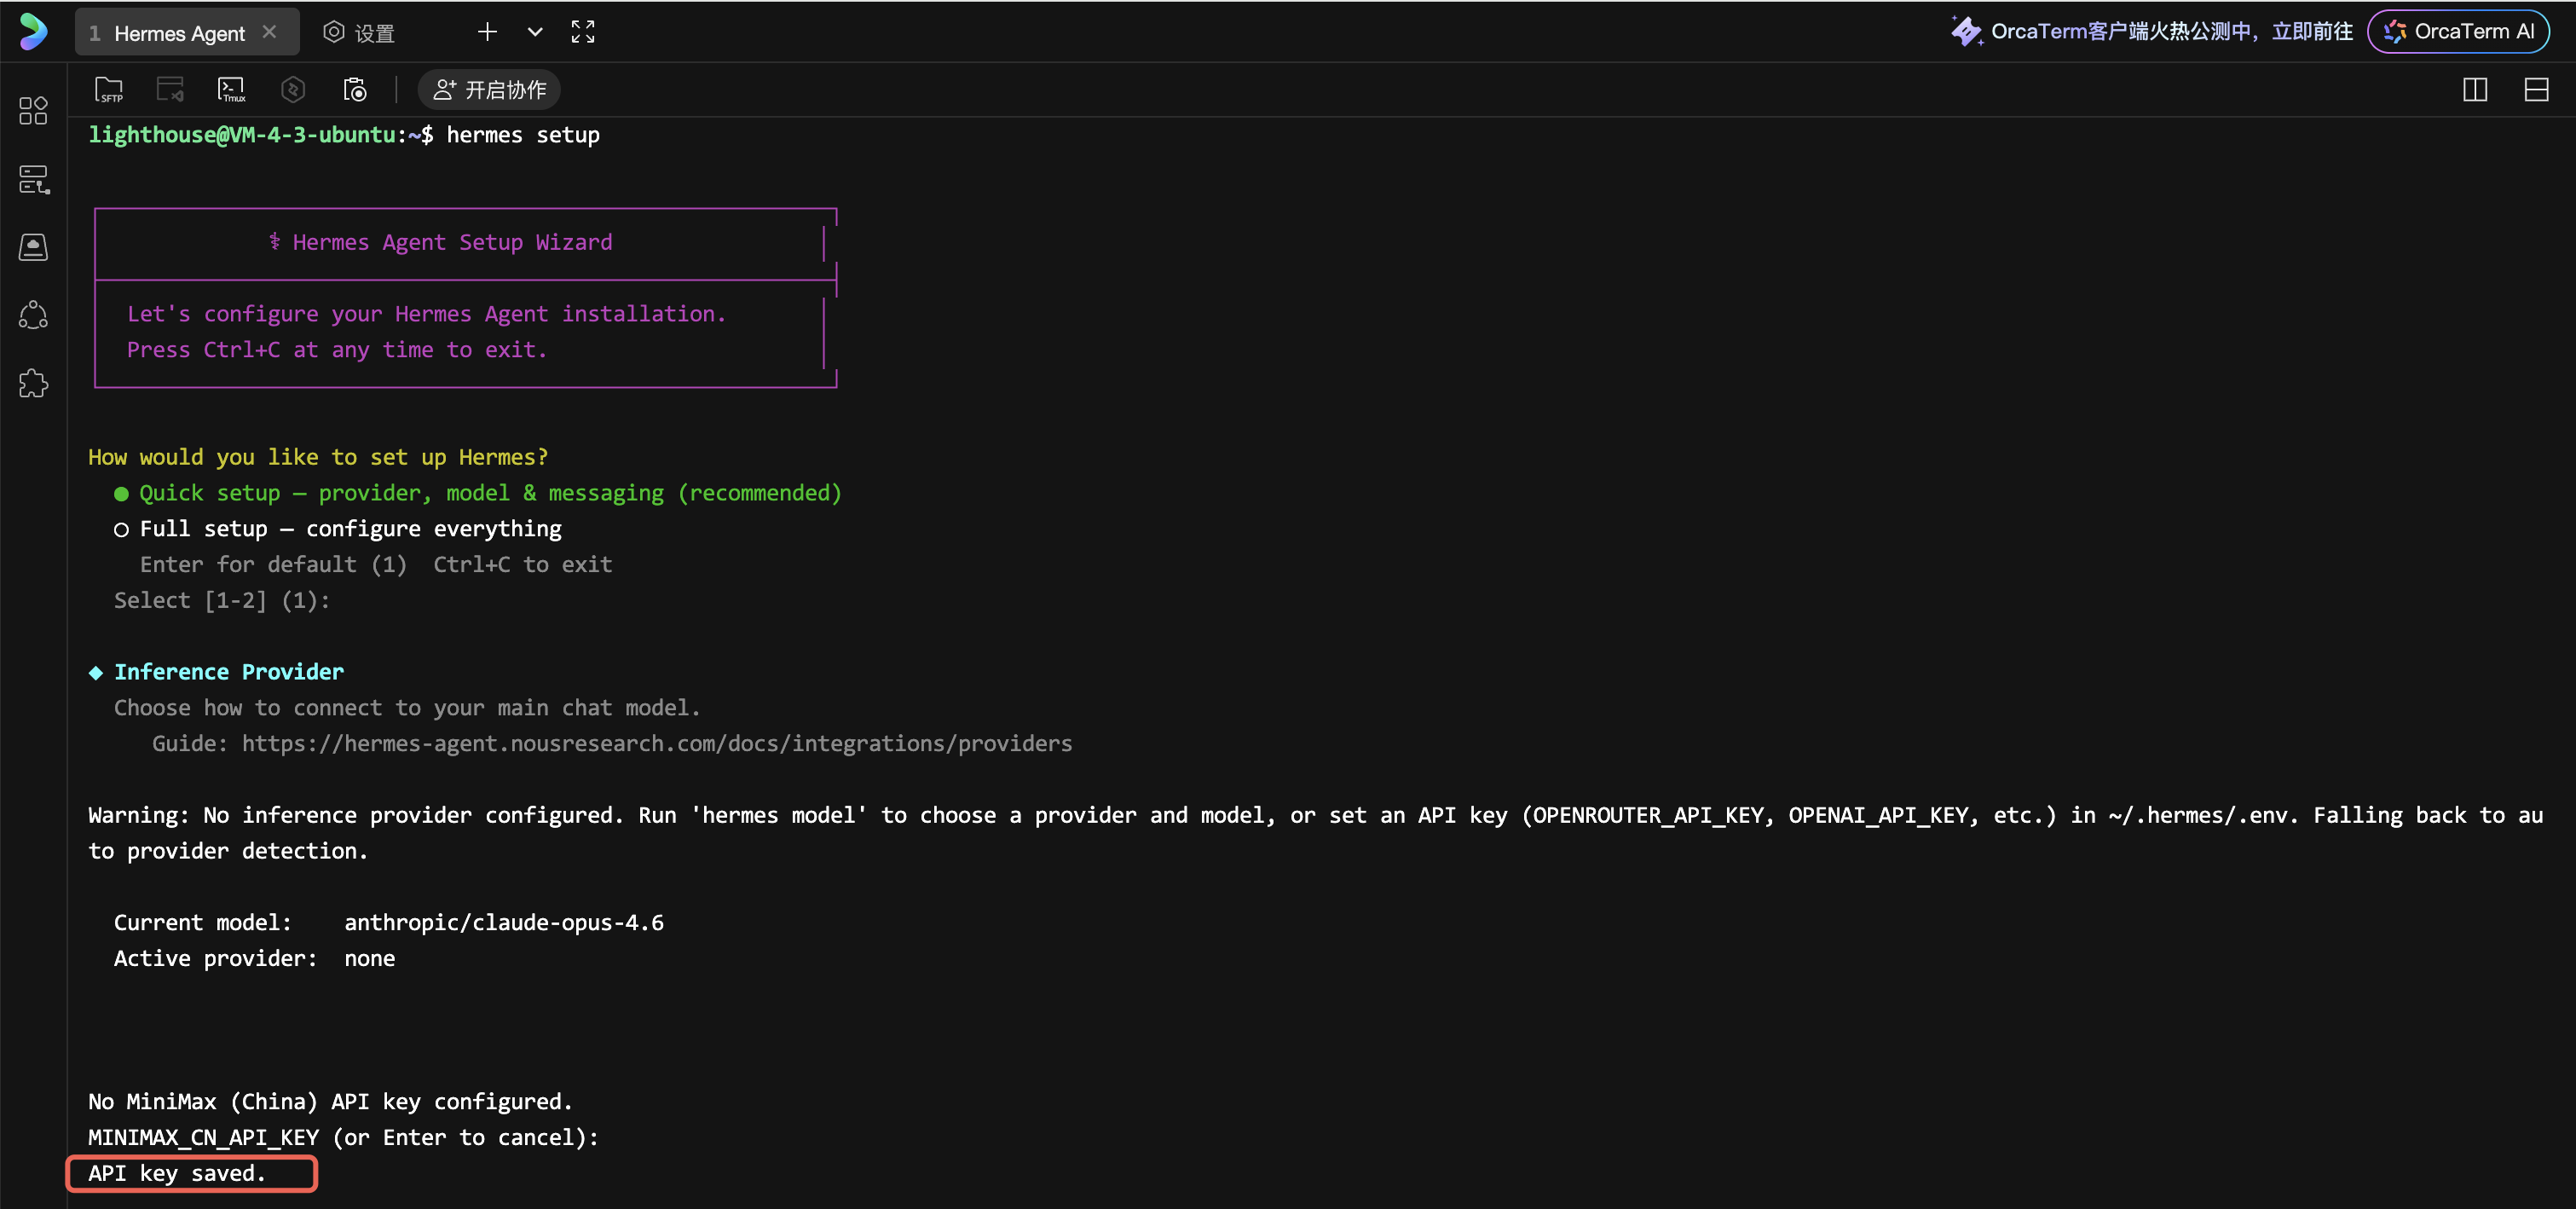Open the network sharing sidebar panel
Viewport: 2576px width, 1209px height.
(32, 315)
